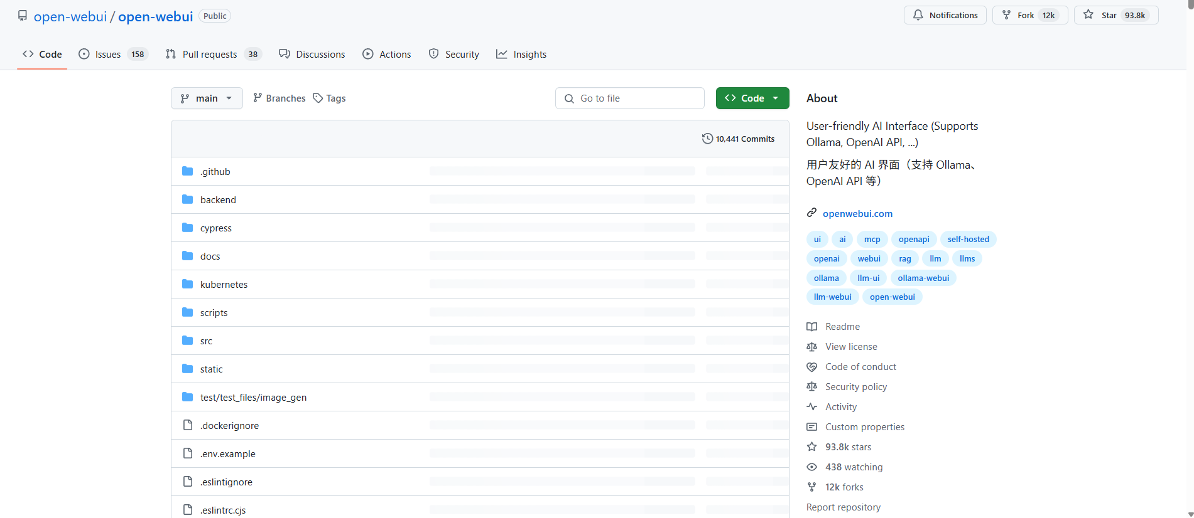Click the search magnifier in Go to file
Image resolution: width=1194 pixels, height=518 pixels.
[x=569, y=98]
